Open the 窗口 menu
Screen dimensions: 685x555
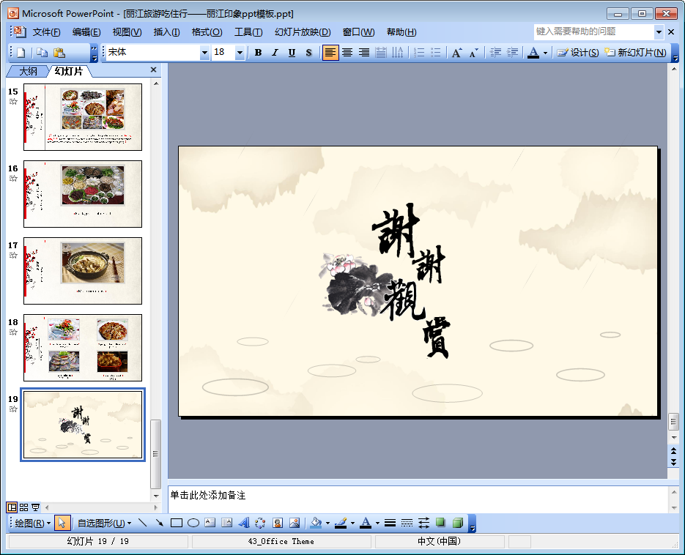358,32
